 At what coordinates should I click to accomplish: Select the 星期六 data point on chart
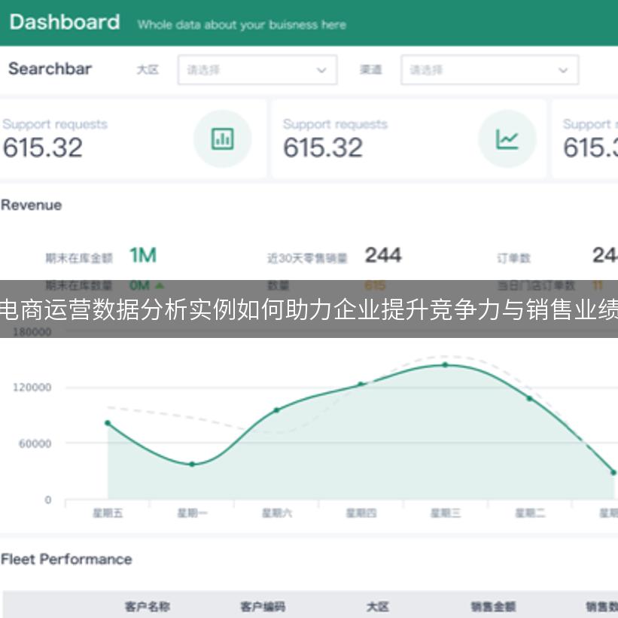point(277,410)
